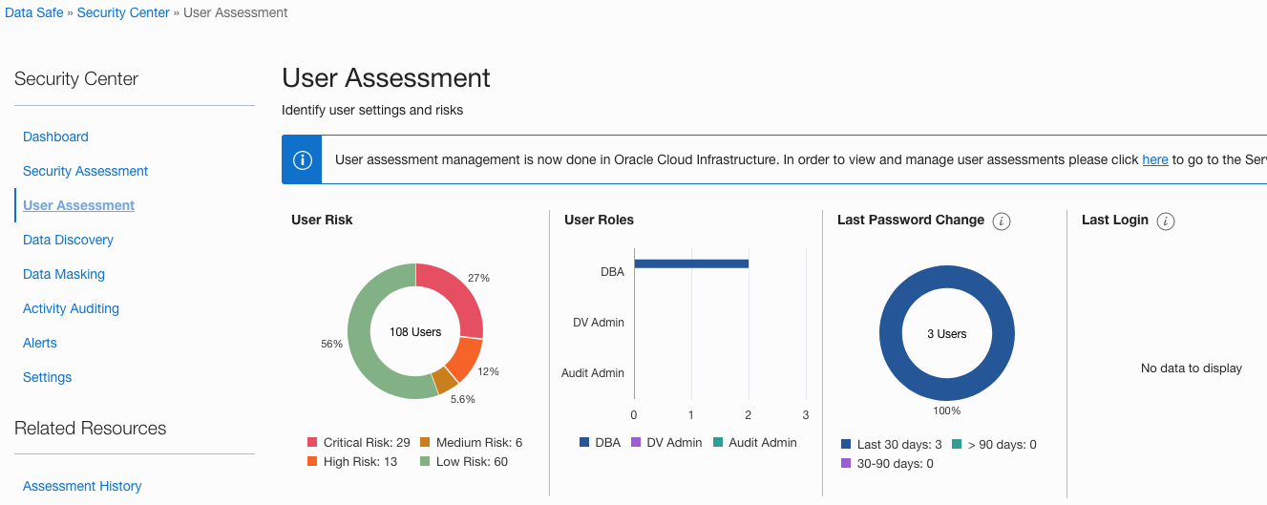The width and height of the screenshot is (1267, 505).
Task: Open Assessment History under Related Resources
Action: (82, 486)
